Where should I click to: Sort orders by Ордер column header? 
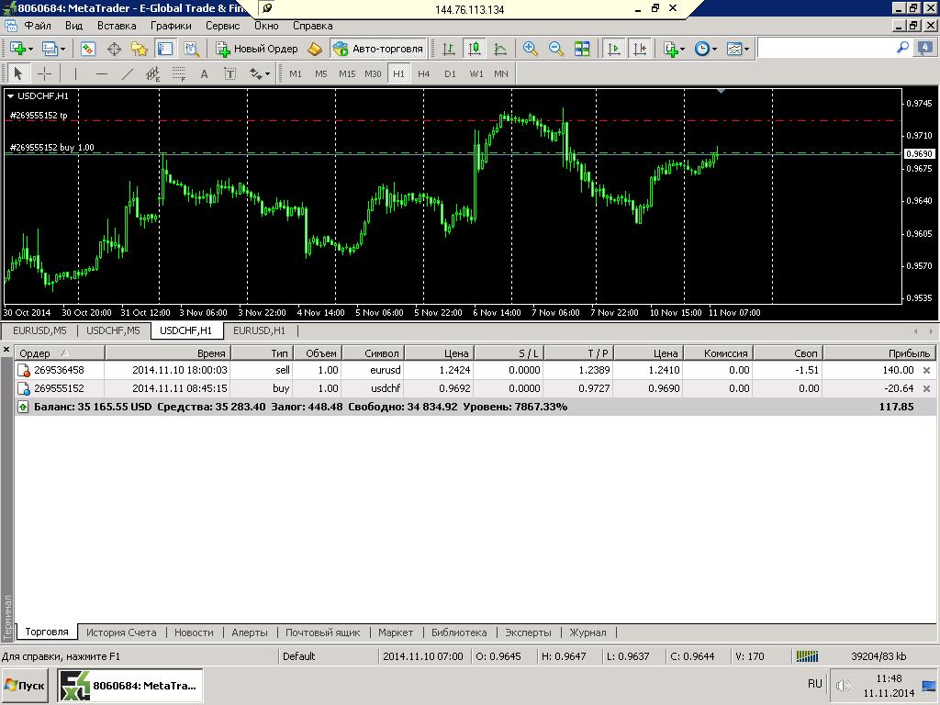click(x=60, y=353)
